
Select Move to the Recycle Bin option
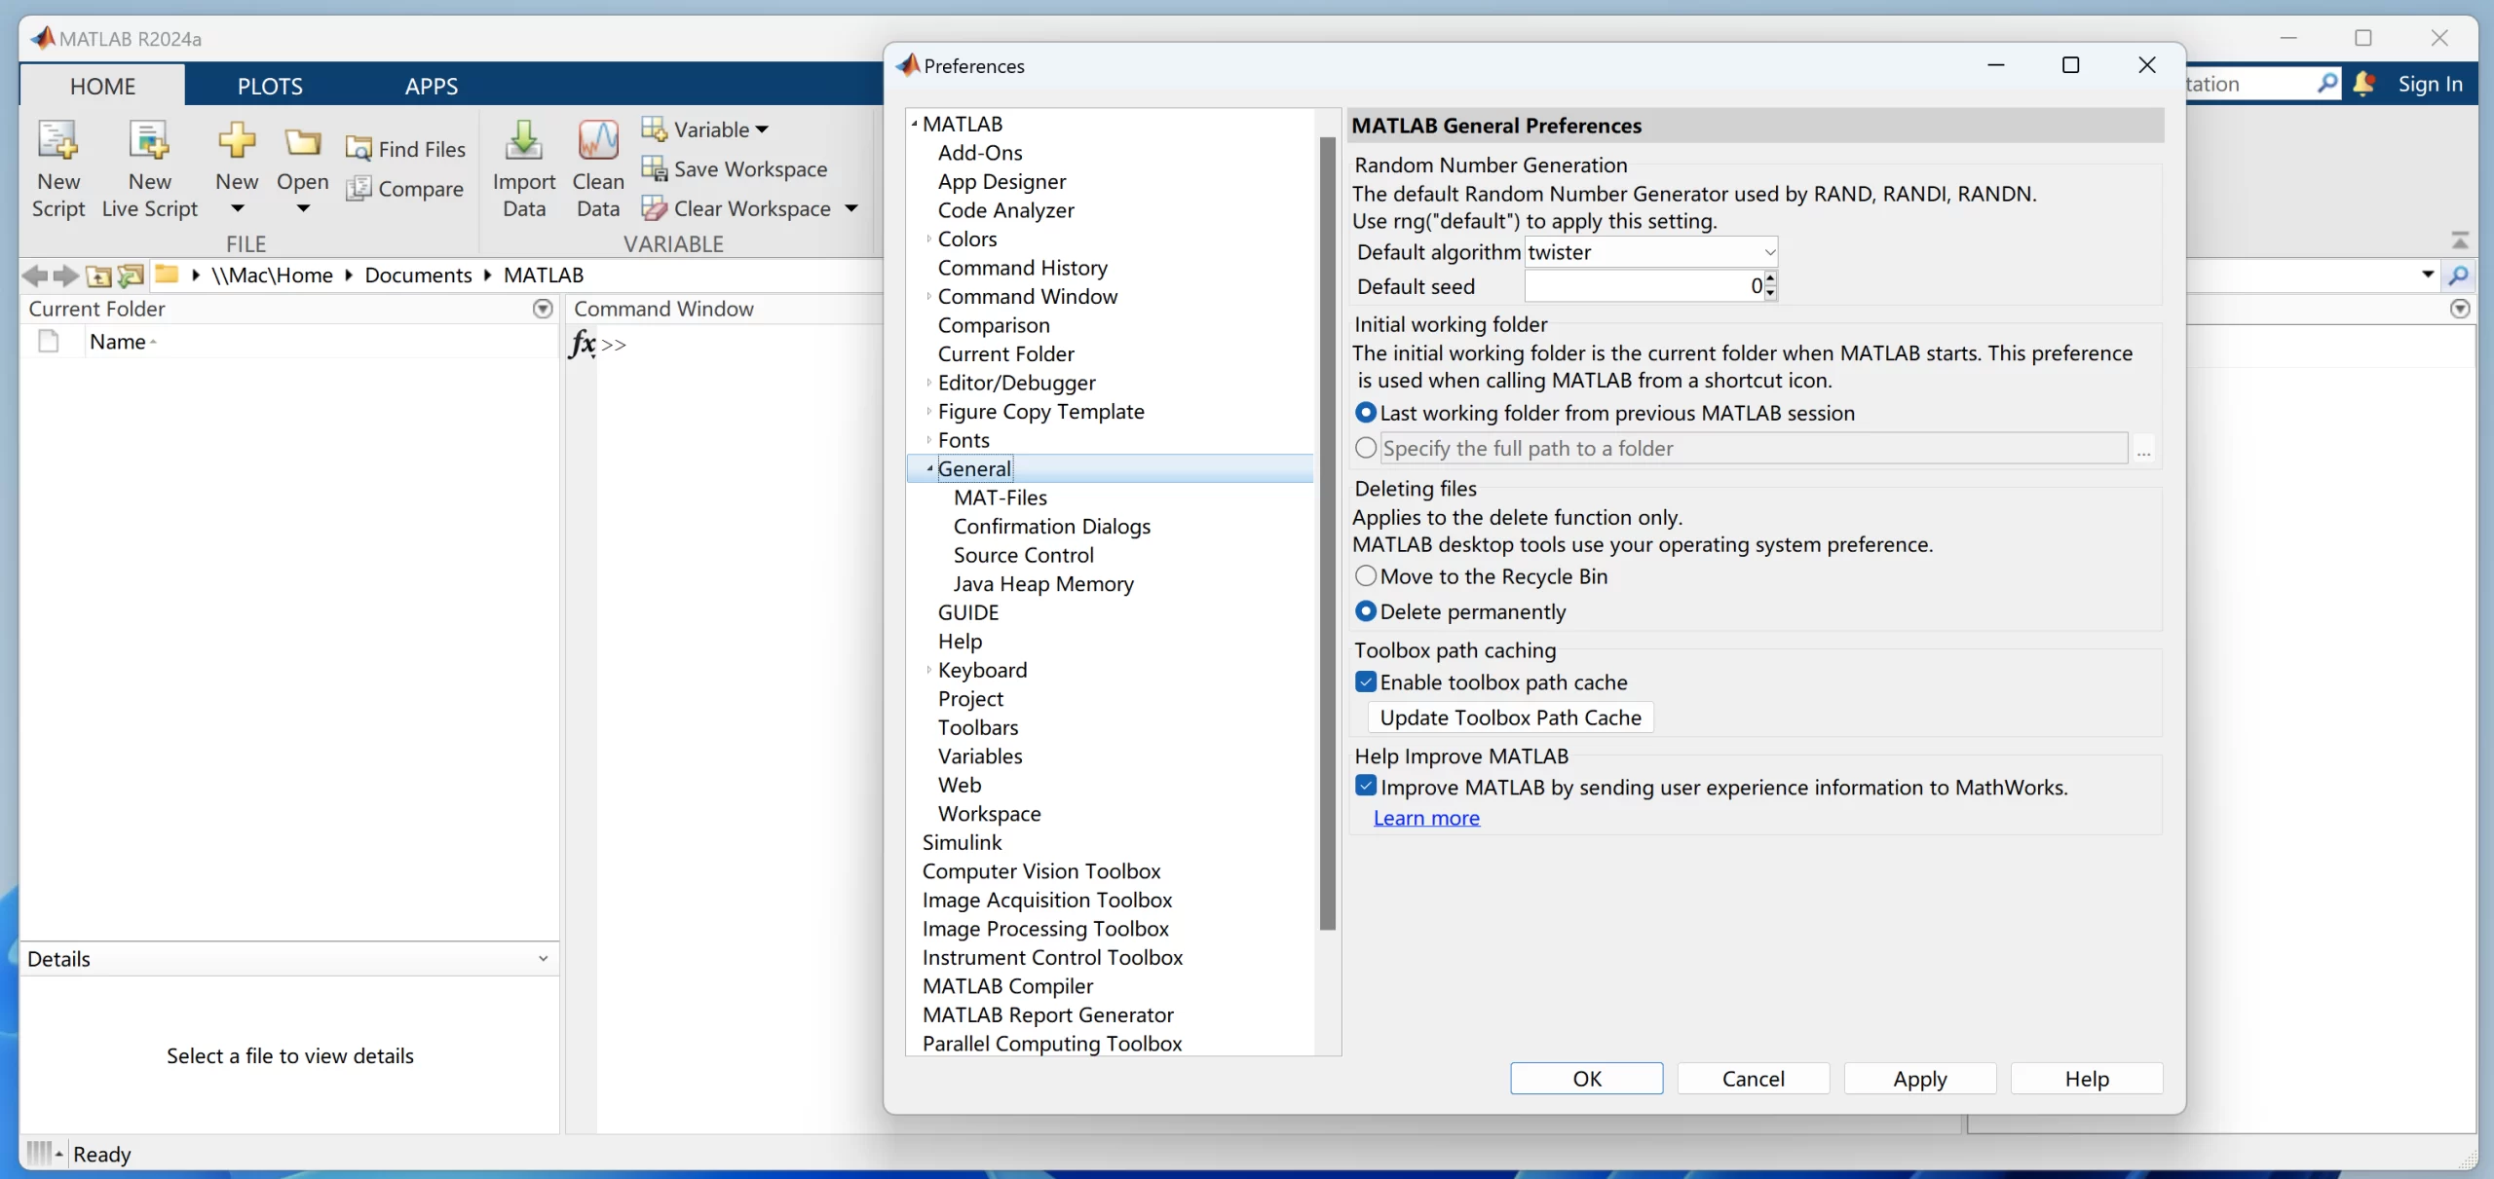tap(1366, 576)
